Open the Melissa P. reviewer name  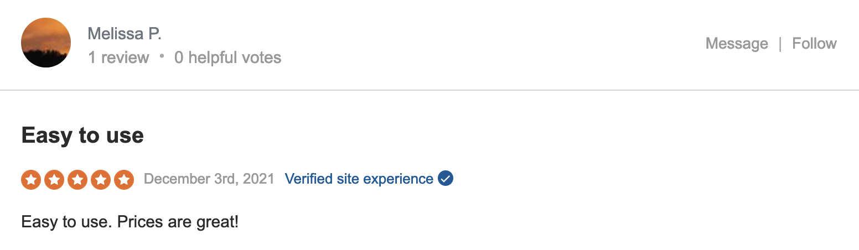click(124, 34)
